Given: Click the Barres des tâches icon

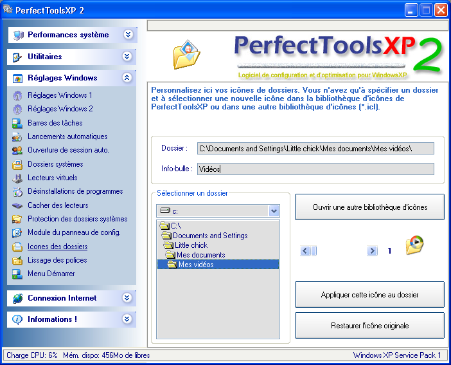Looking at the screenshot, I should coord(17,123).
